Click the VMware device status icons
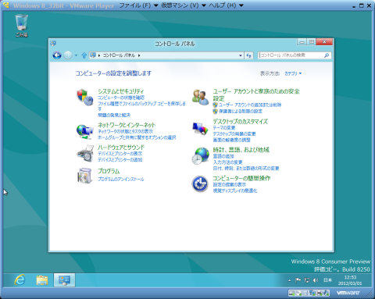The height and width of the screenshot is (299, 375). [309, 293]
